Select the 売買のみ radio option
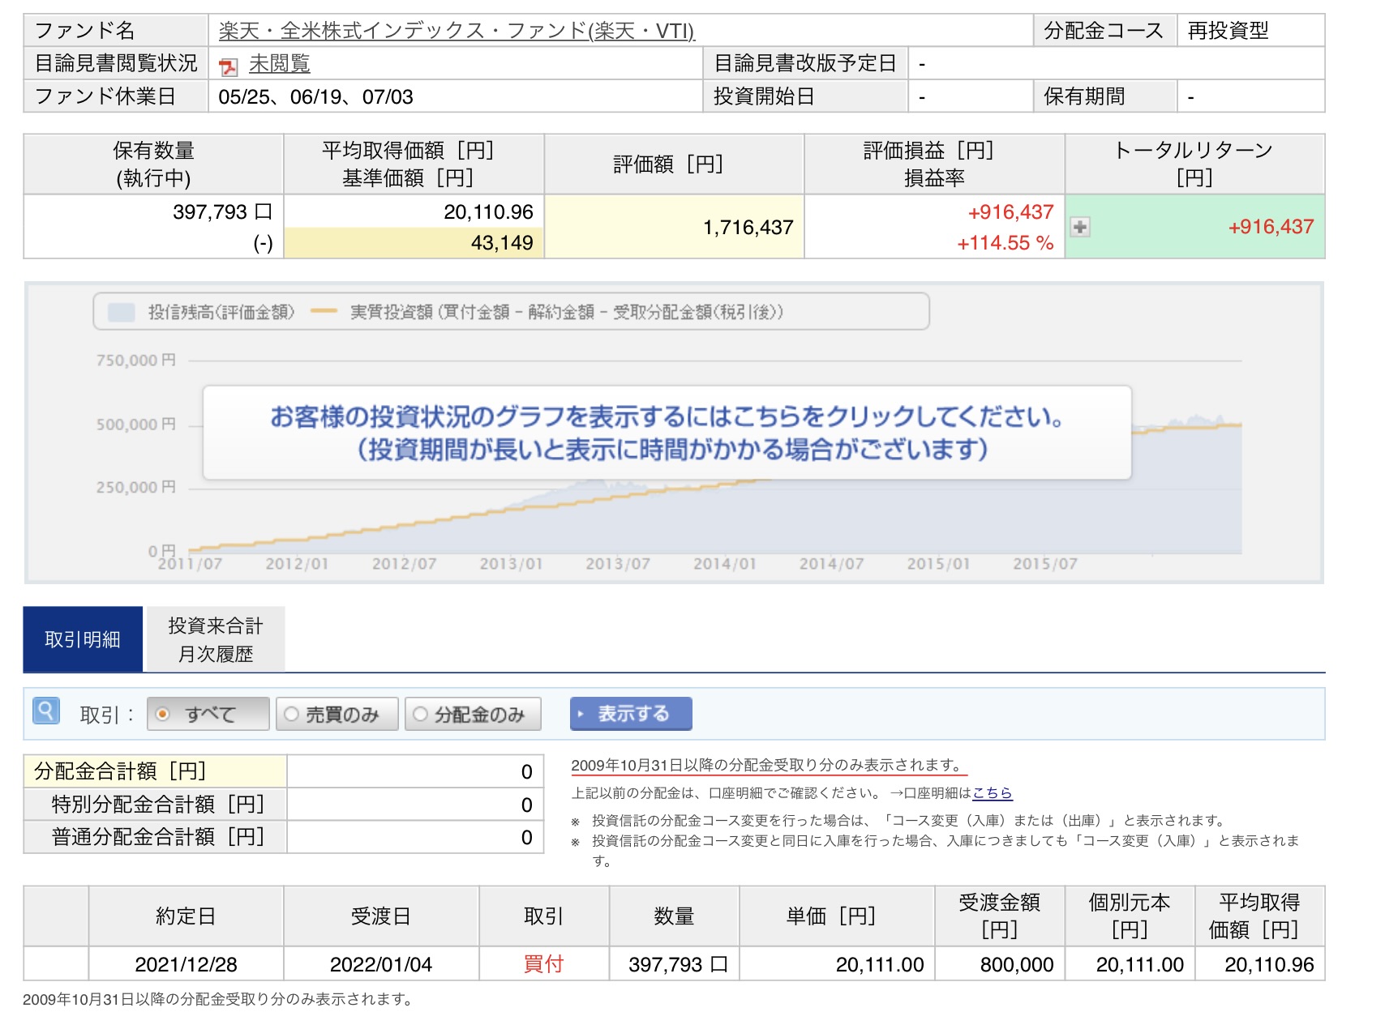Viewport: 1385px width, 1012px height. [337, 714]
